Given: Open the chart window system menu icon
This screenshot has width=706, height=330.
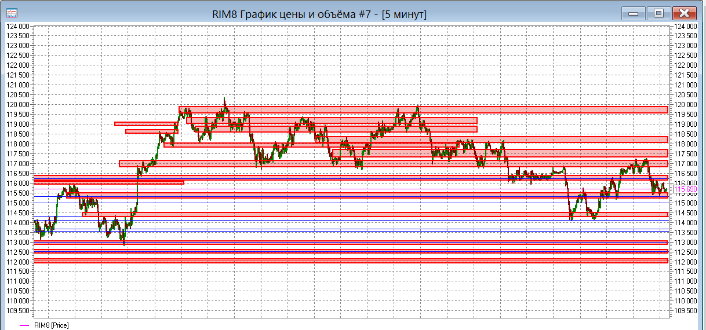Looking at the screenshot, I should [x=12, y=13].
